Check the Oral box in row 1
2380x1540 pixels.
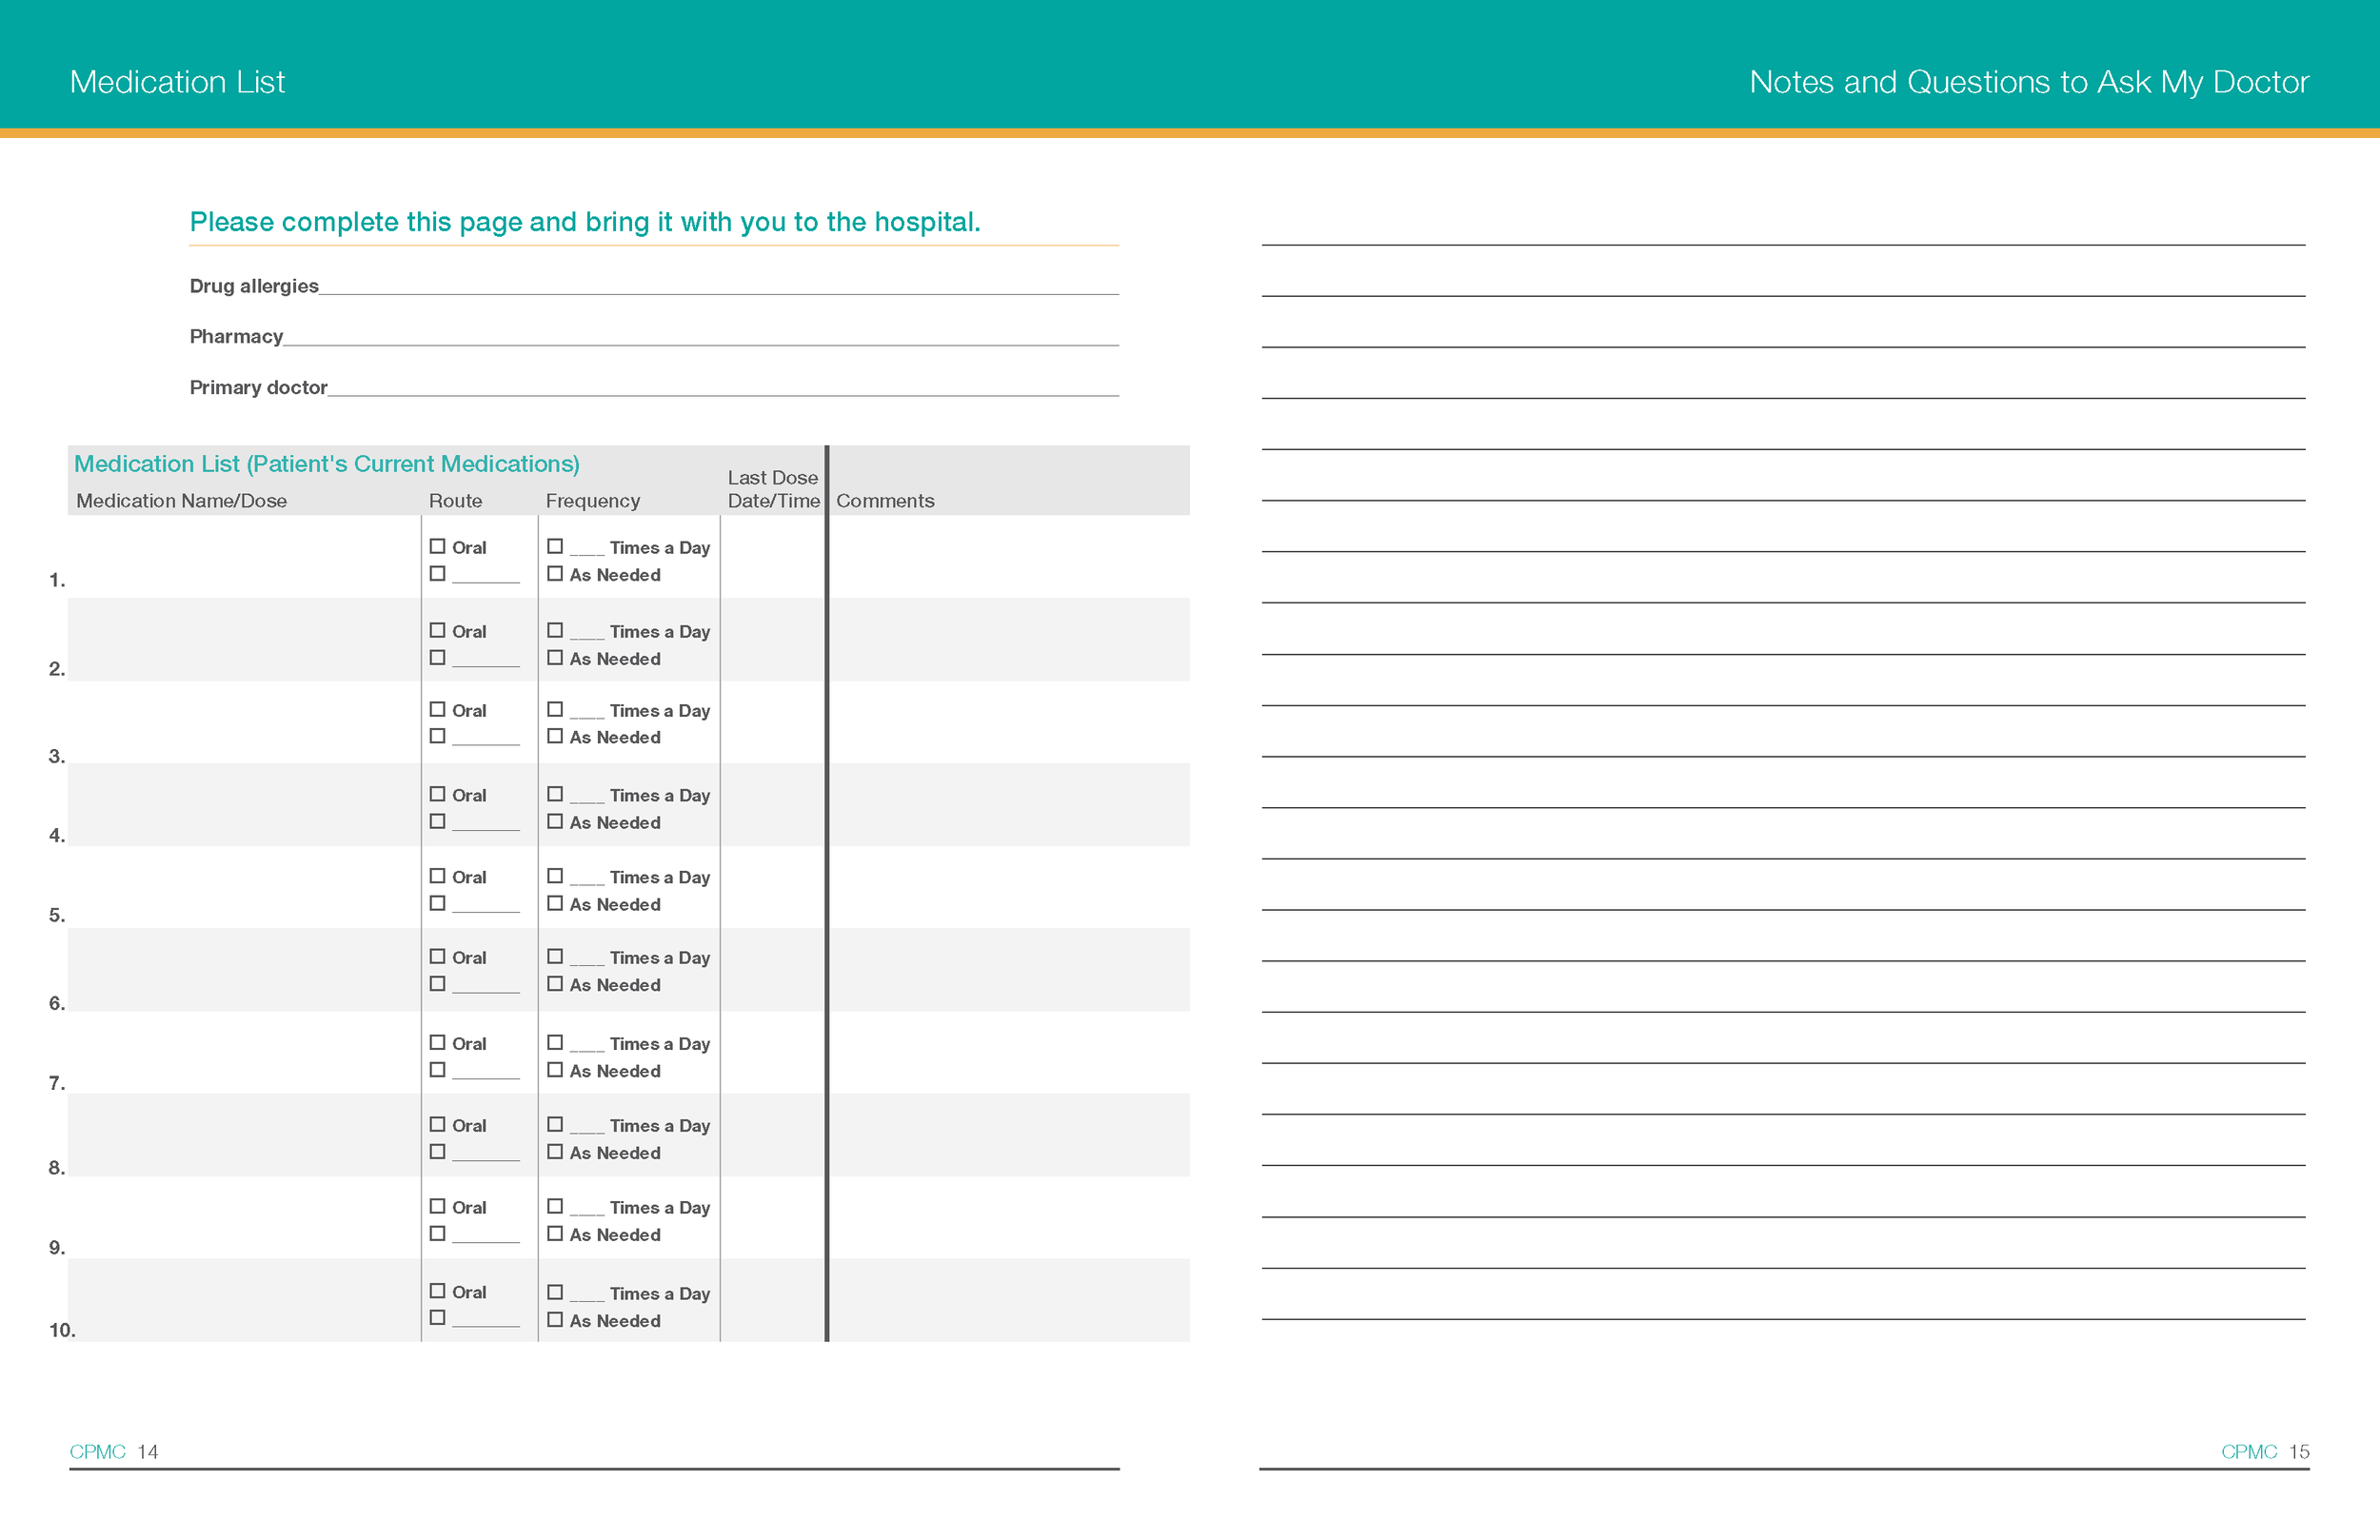pyautogui.click(x=437, y=546)
